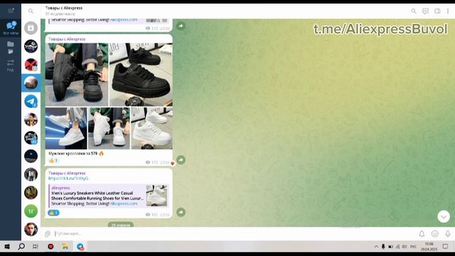Viewport: 455px width, 256px height.
Task: Click the thumbs-up reaction on album post
Action: [x=53, y=161]
